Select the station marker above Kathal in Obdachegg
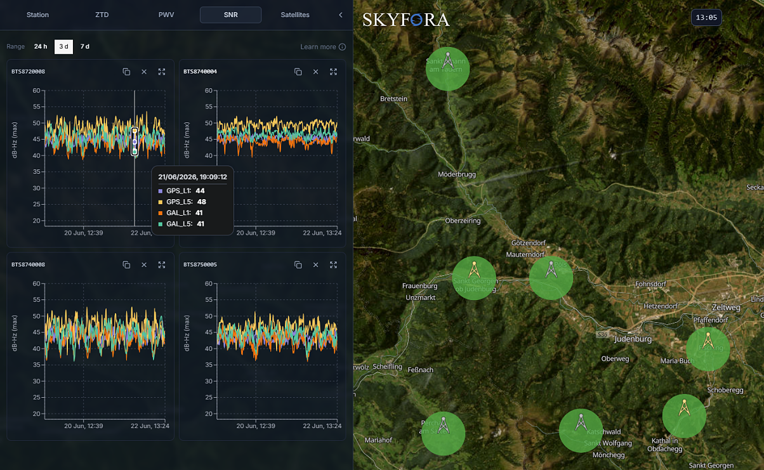 [684, 416]
